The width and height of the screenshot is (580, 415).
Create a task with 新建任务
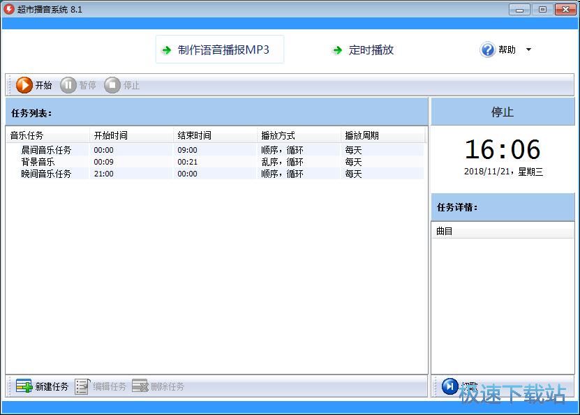click(43, 386)
